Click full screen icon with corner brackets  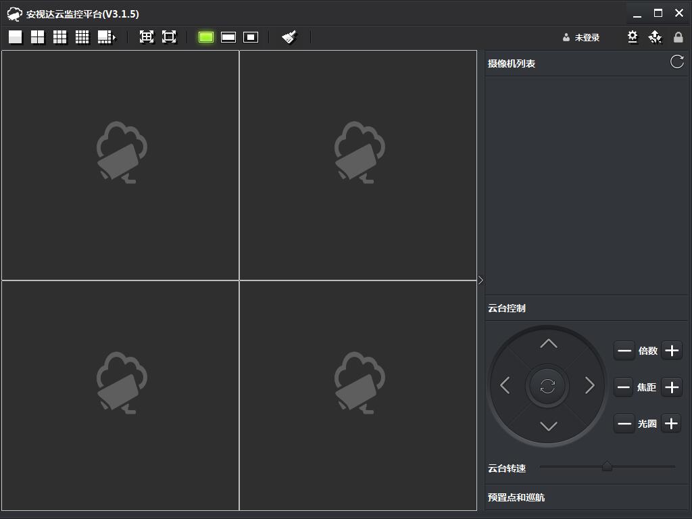click(x=147, y=37)
